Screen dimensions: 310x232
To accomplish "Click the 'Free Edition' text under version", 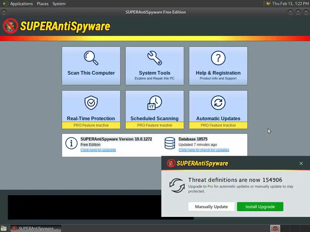I will 90,145.
